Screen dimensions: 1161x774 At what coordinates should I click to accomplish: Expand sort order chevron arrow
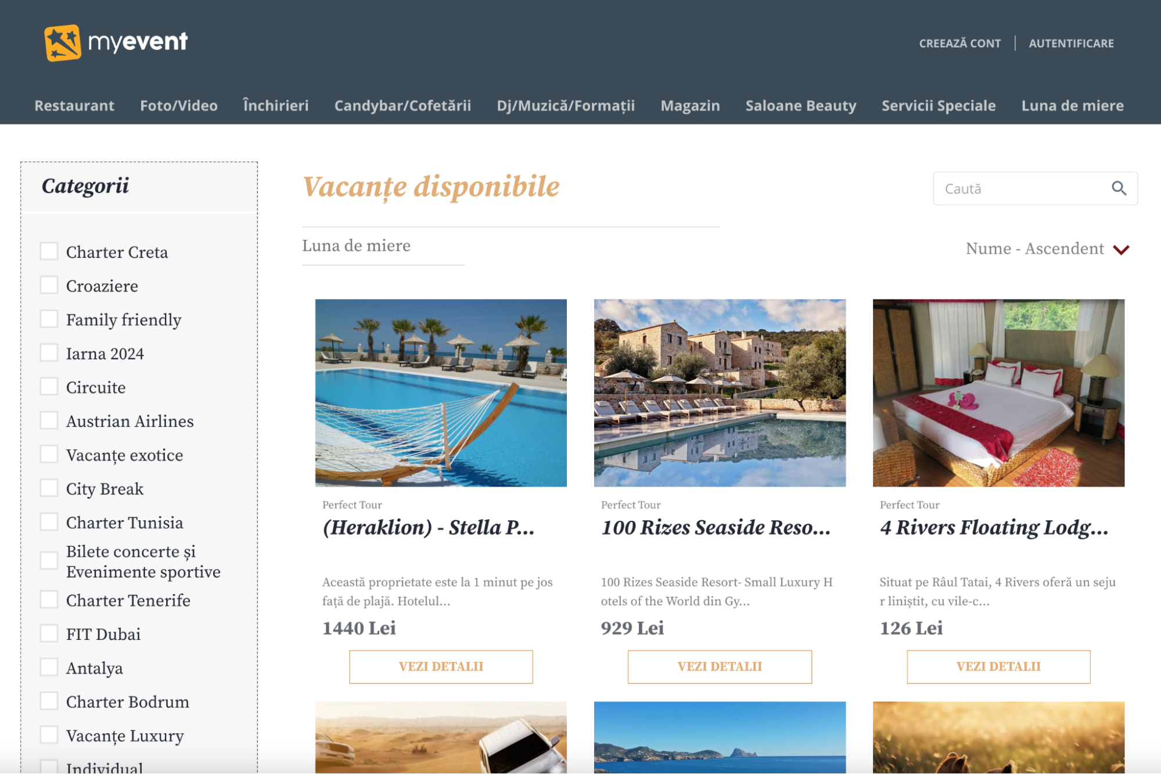click(x=1121, y=250)
